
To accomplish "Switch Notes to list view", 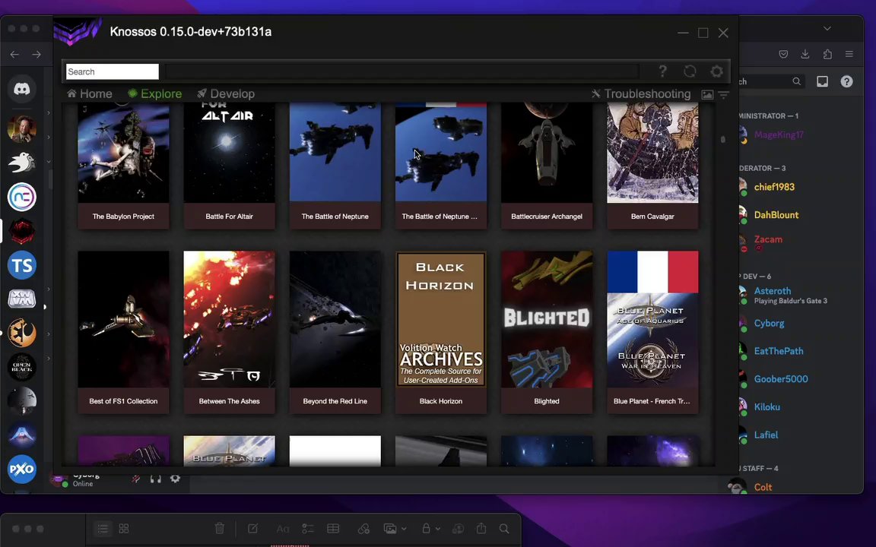I will tap(103, 529).
